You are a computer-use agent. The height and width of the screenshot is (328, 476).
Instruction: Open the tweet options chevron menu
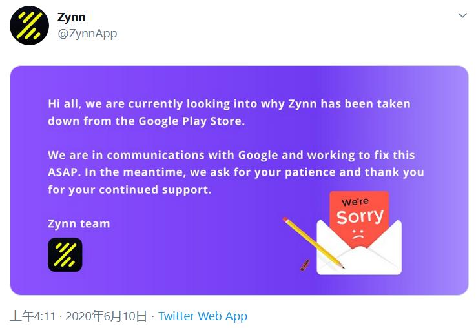pyautogui.click(x=462, y=16)
